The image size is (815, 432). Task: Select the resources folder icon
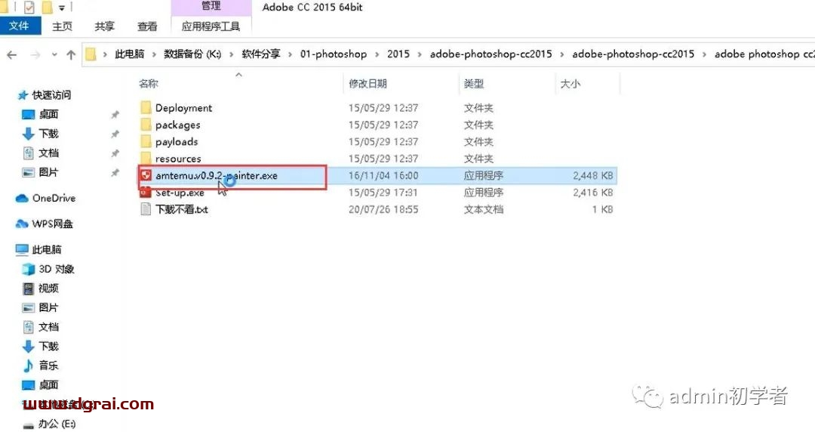146,159
